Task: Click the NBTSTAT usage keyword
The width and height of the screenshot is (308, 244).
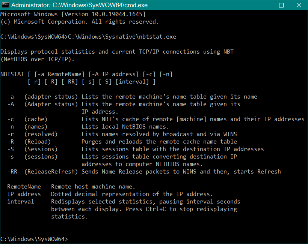Action: 12,74
